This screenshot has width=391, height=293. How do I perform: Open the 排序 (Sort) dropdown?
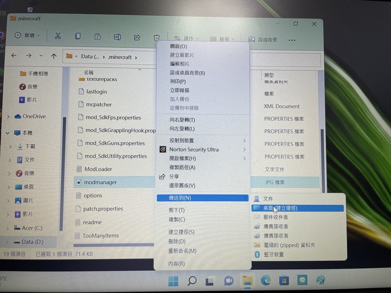click(x=186, y=39)
